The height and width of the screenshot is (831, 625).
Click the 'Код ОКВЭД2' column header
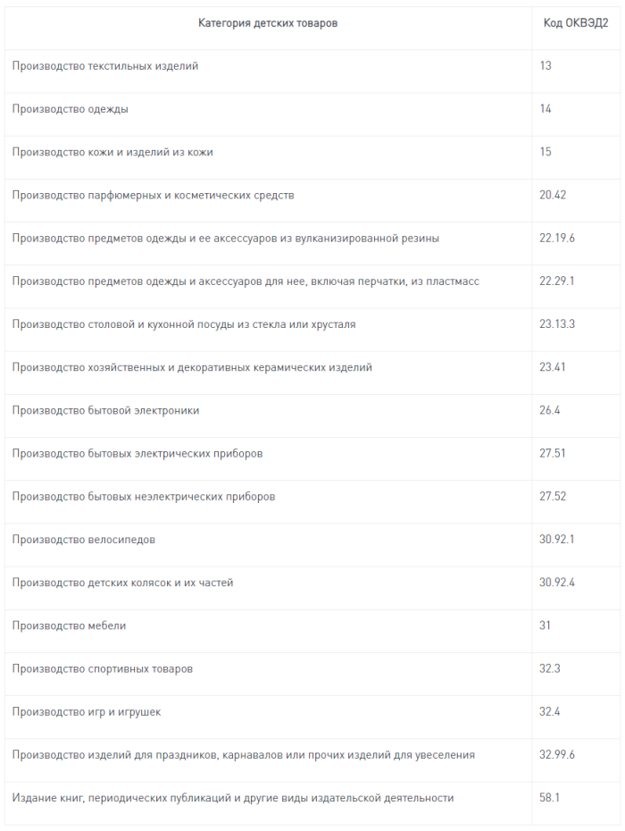[576, 23]
